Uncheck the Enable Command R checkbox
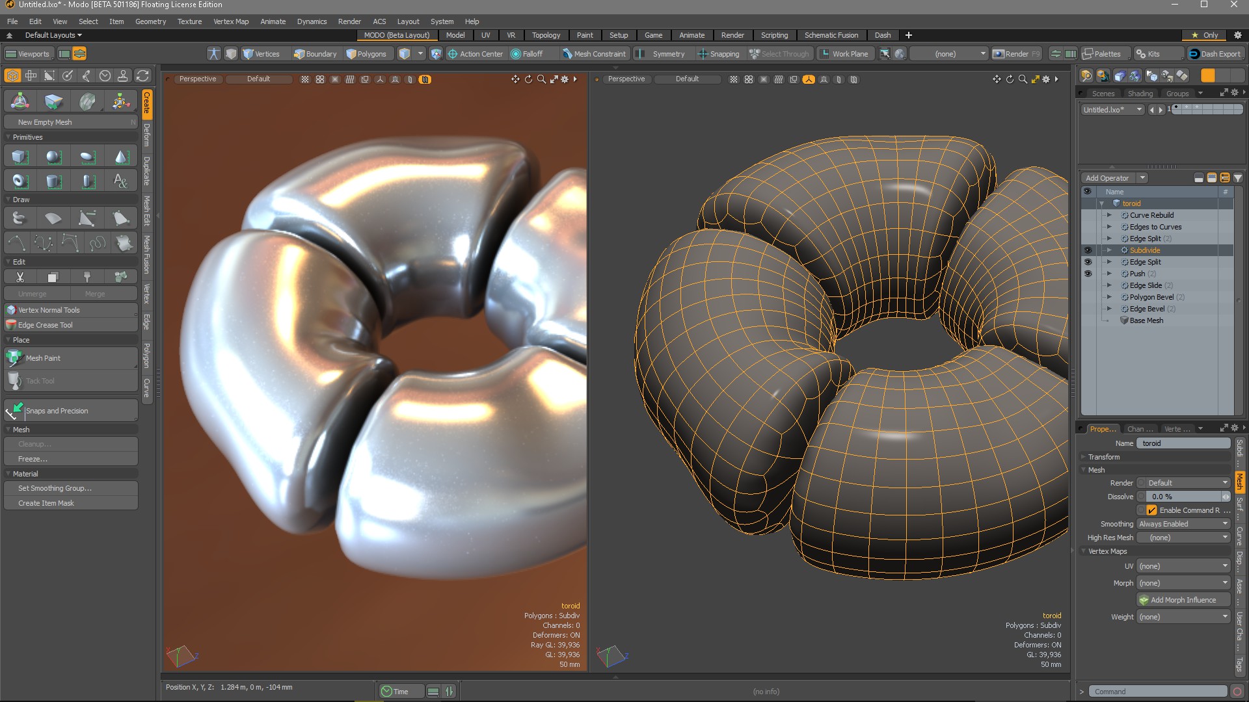Viewport: 1249px width, 702px height. pyautogui.click(x=1151, y=510)
